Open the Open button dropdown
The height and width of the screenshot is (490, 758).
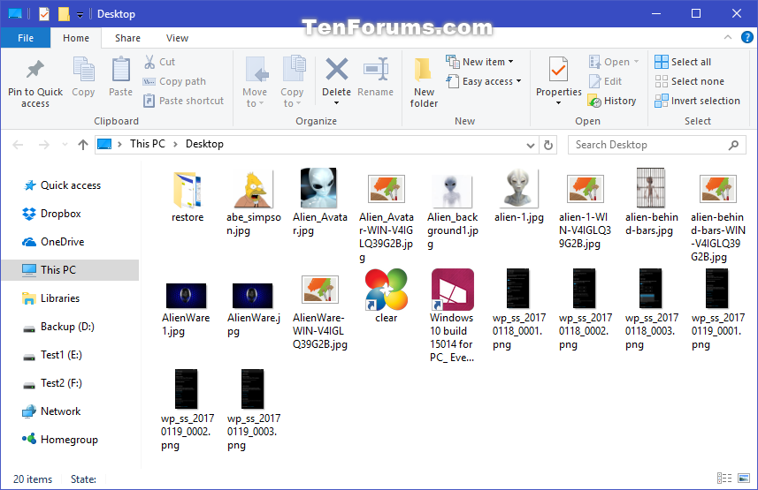point(636,62)
